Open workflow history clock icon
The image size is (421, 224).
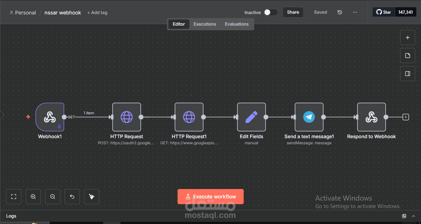tap(339, 12)
